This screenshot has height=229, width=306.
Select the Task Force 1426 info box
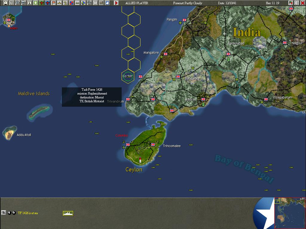pyautogui.click(x=91, y=97)
